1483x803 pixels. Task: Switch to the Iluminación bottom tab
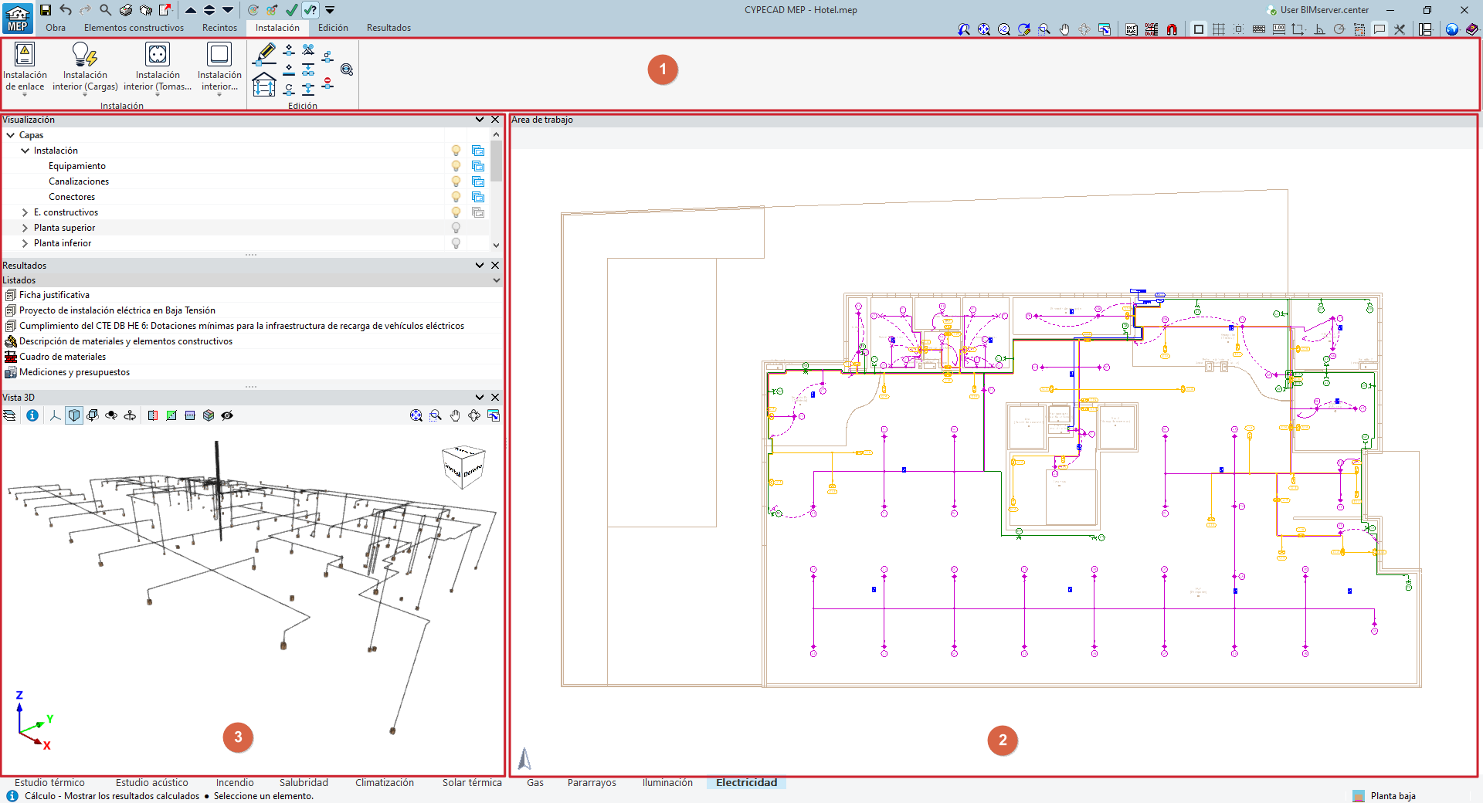[x=667, y=783]
